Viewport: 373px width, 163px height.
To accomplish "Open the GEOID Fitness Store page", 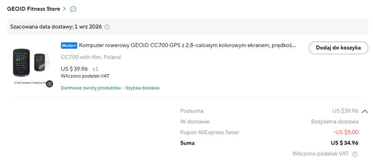I will coord(33,9).
